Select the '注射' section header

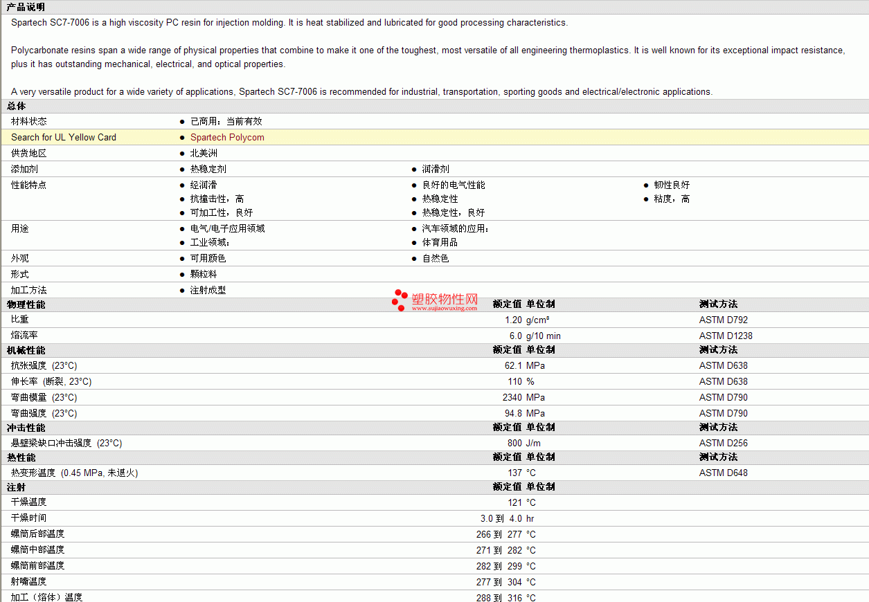[x=16, y=487]
